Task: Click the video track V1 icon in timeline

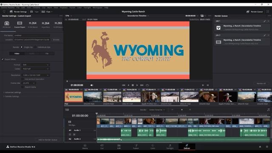Action: [x=70, y=122]
